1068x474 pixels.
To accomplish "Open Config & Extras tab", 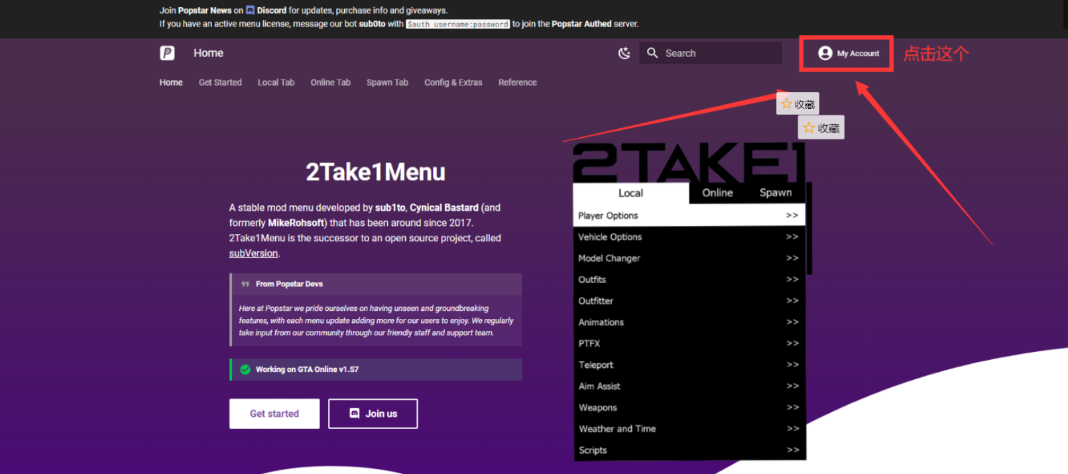I will [453, 82].
